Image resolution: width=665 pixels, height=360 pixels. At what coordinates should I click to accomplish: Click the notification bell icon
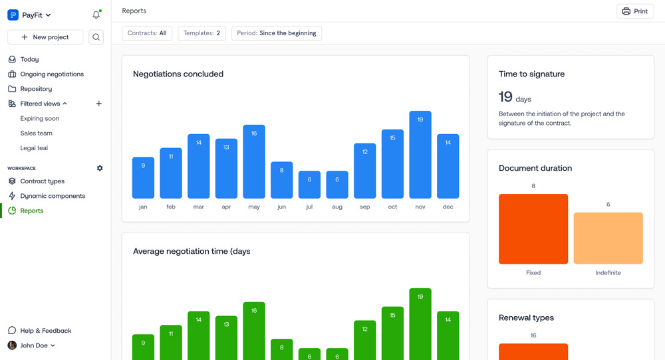(x=96, y=15)
